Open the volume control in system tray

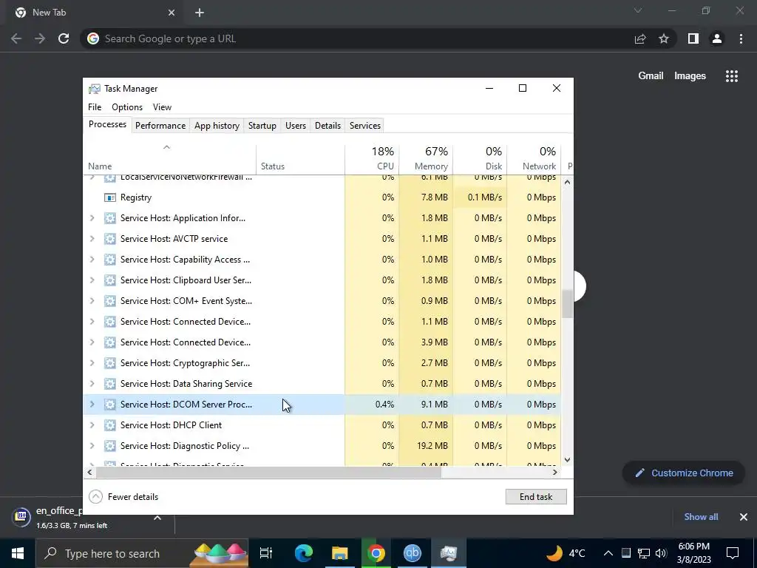click(x=661, y=553)
